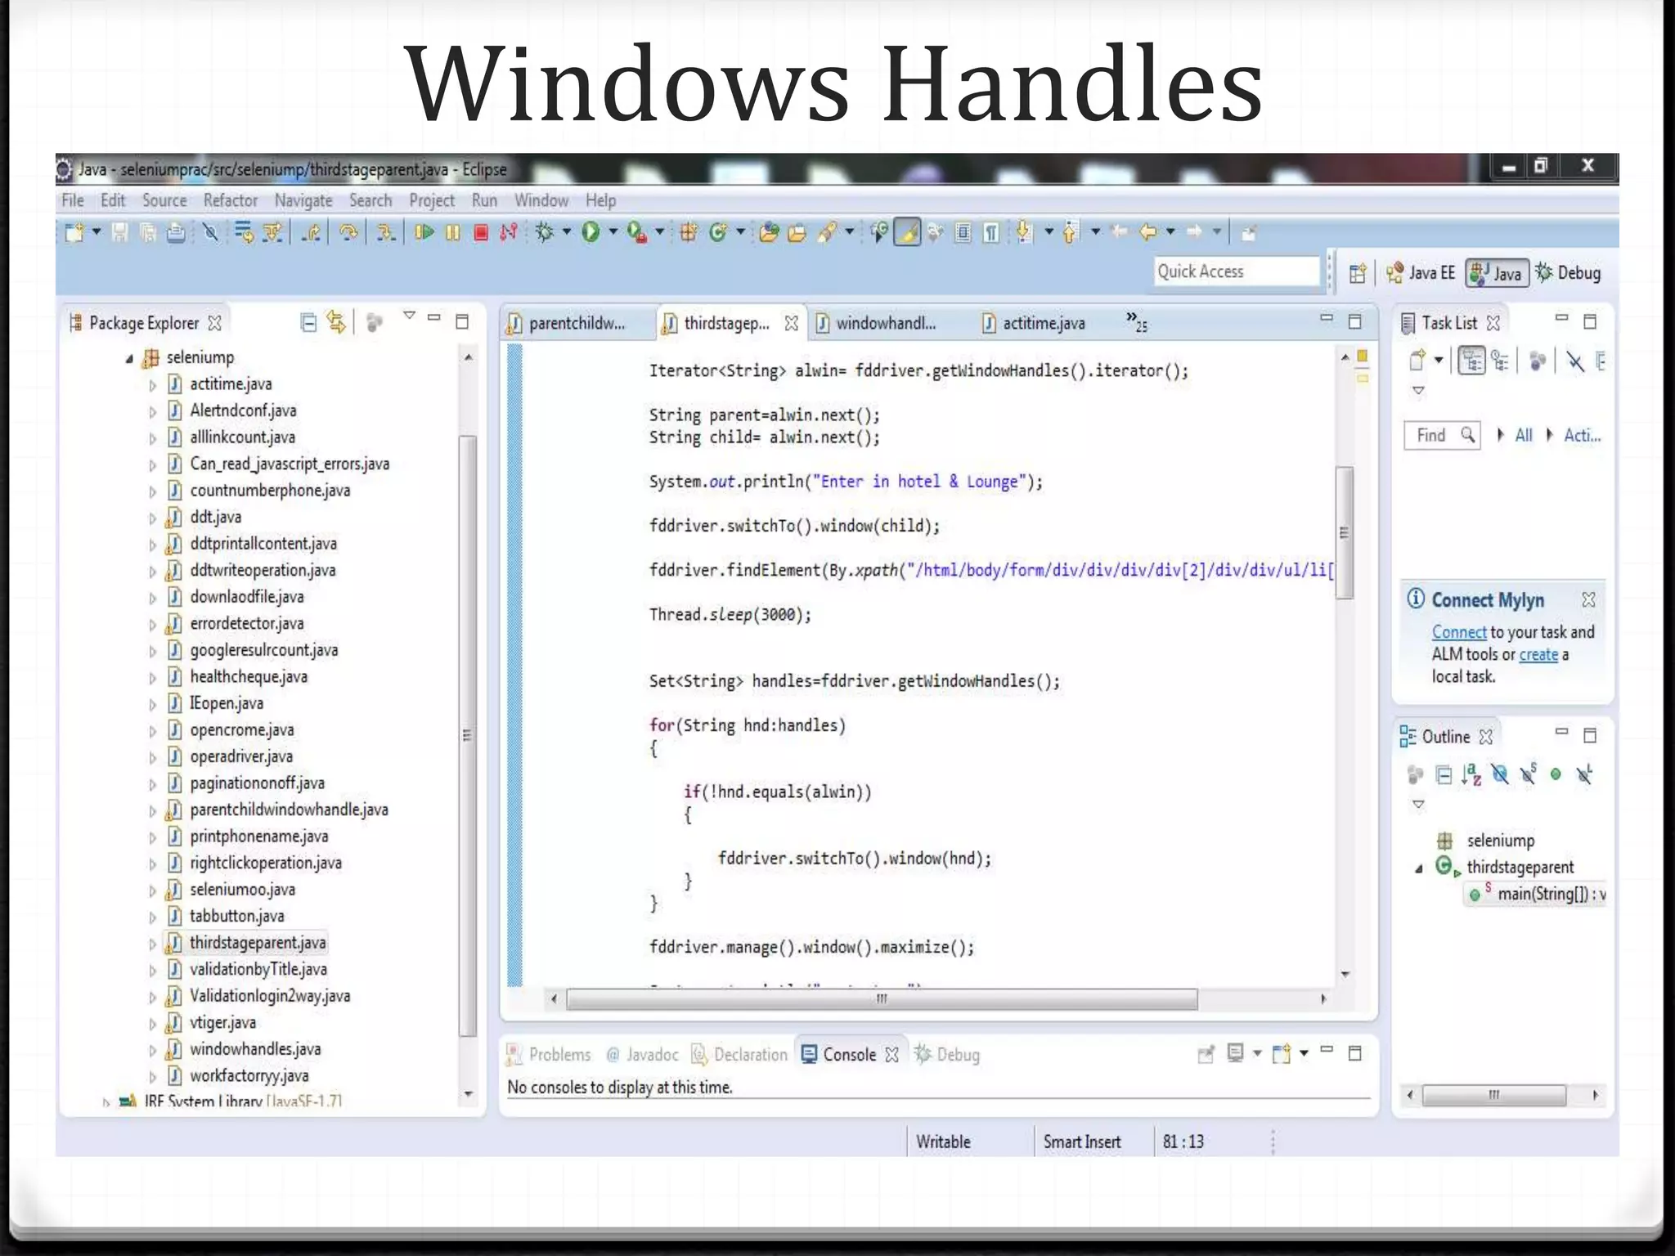Toggle Show Whitespace Characters icon
This screenshot has width=1675, height=1256.
[x=991, y=232]
